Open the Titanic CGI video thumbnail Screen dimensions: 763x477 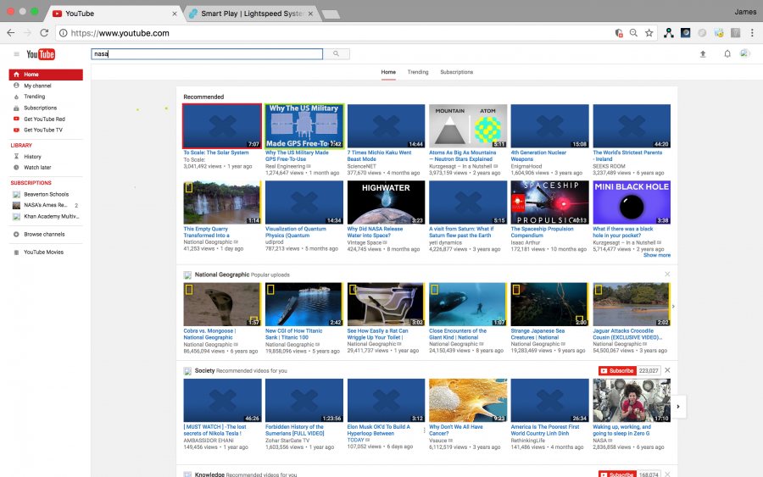[304, 304]
